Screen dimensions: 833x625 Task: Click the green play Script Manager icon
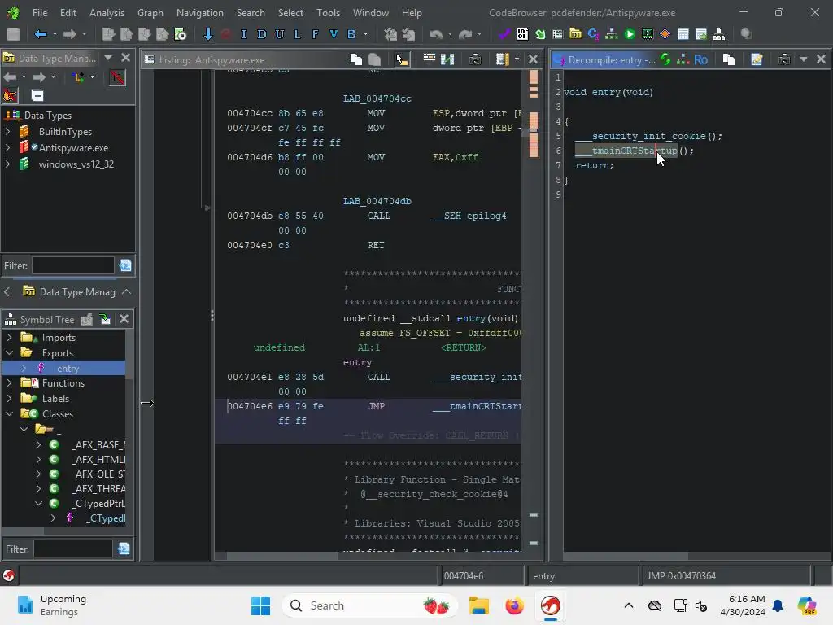(630, 34)
